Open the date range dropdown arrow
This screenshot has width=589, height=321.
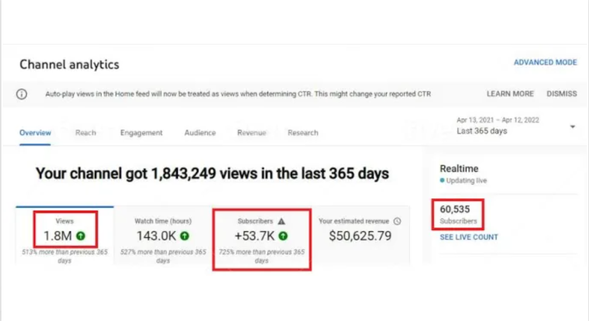coord(572,126)
